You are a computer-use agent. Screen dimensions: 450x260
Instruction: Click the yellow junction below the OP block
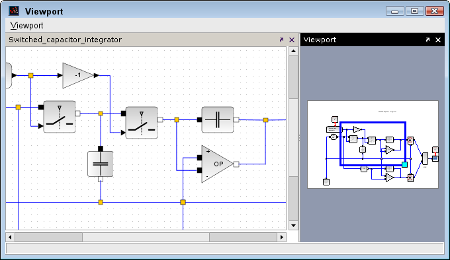[x=183, y=202]
